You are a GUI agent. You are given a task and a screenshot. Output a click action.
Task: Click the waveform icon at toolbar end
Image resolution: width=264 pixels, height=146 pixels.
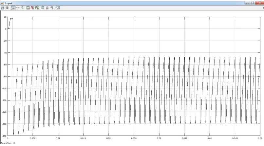(58, 8)
